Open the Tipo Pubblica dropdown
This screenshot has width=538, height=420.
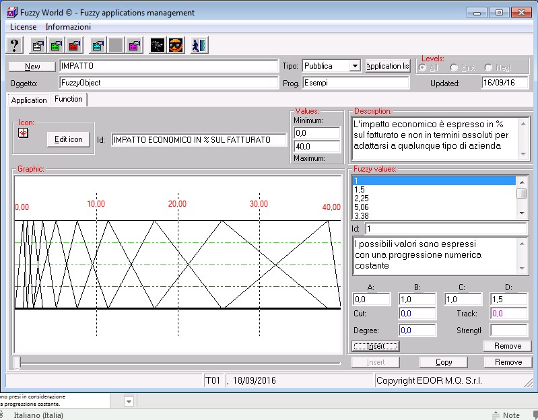[355, 65]
